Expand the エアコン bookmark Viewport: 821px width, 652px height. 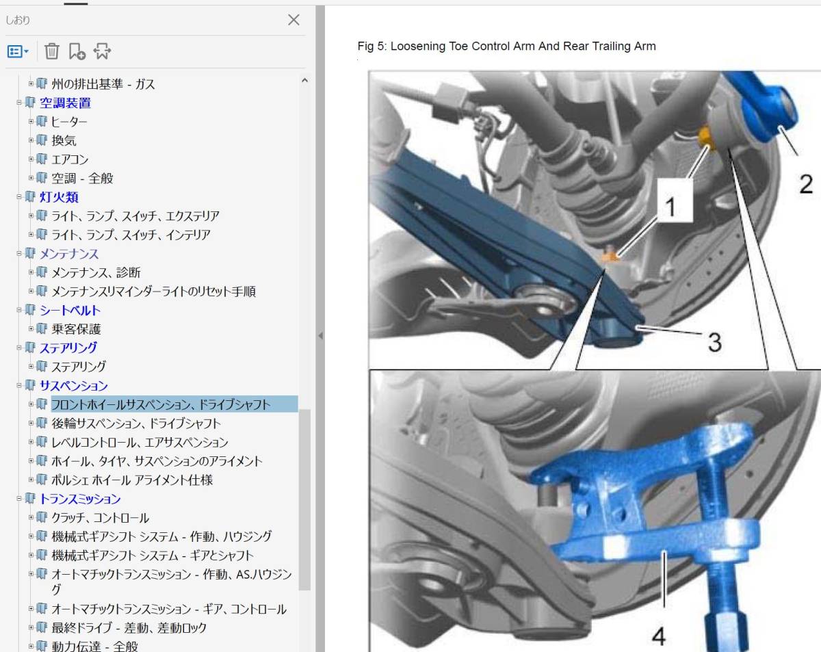(31, 159)
